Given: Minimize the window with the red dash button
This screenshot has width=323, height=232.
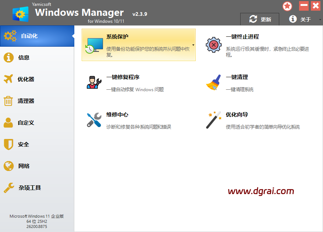Looking at the screenshot, I should pos(304,6).
